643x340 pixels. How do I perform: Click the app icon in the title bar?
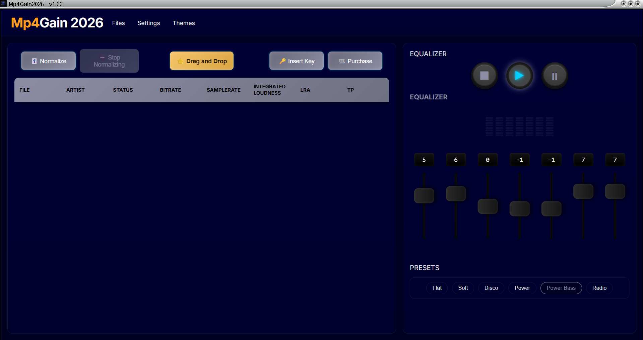pos(4,4)
